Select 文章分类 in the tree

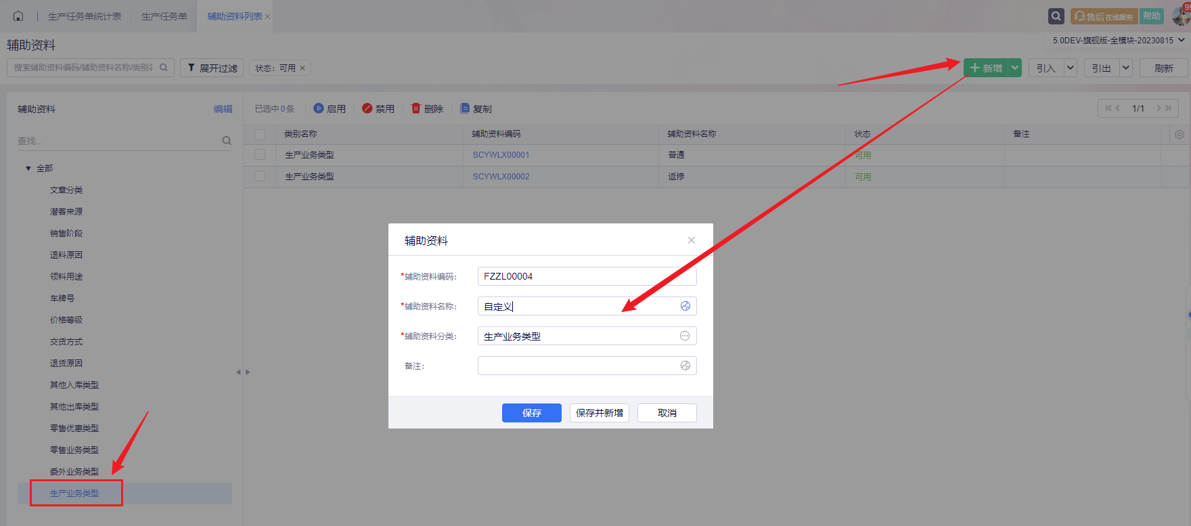click(x=66, y=190)
